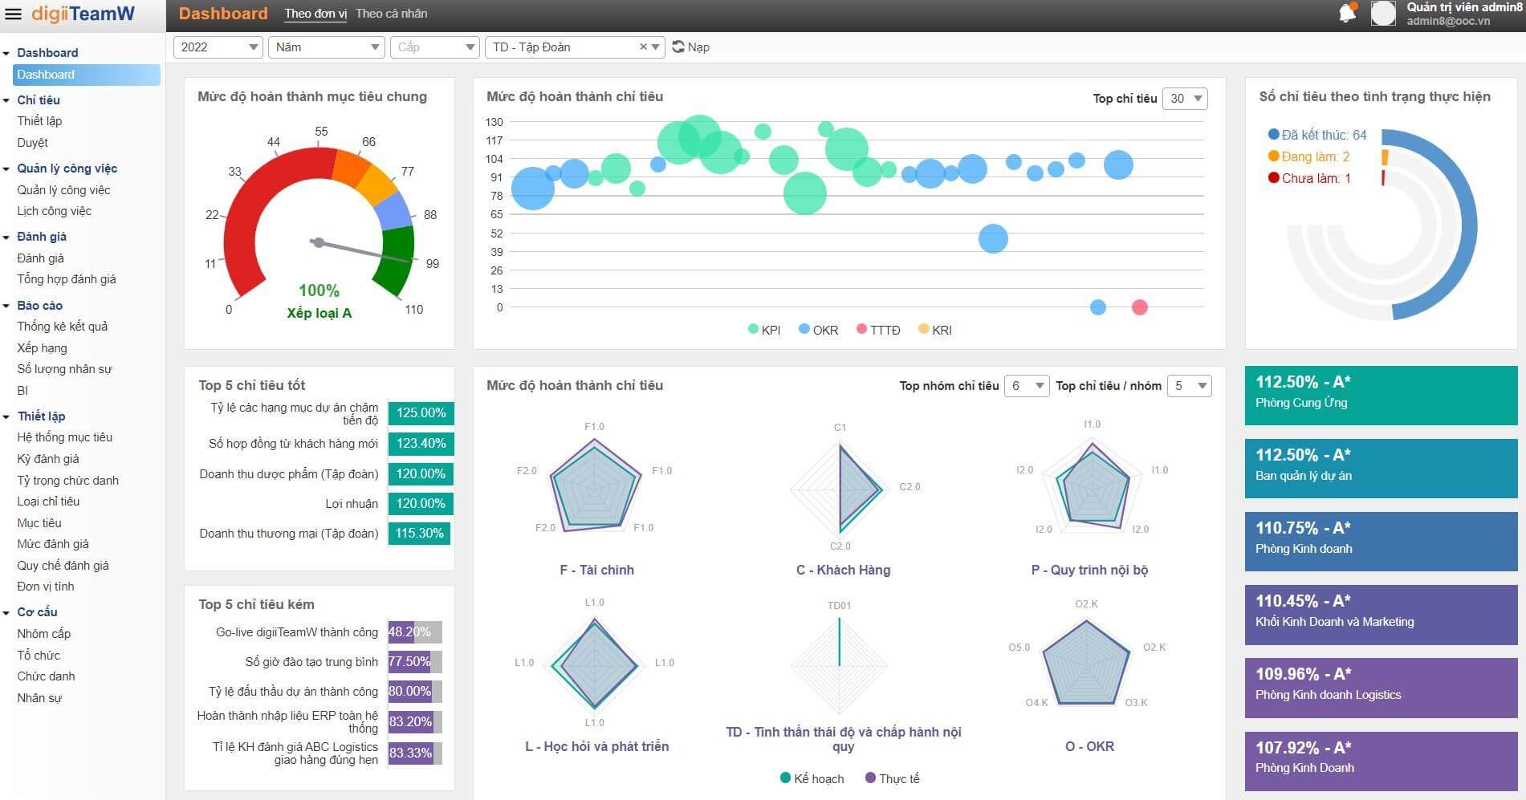
Task: Open the Cấp level dropdown
Action: [434, 47]
